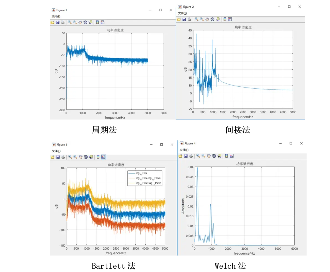This screenshot has height=272, width=330.
Task: Activate Zoom In in Figure 3
Action: pos(70,157)
